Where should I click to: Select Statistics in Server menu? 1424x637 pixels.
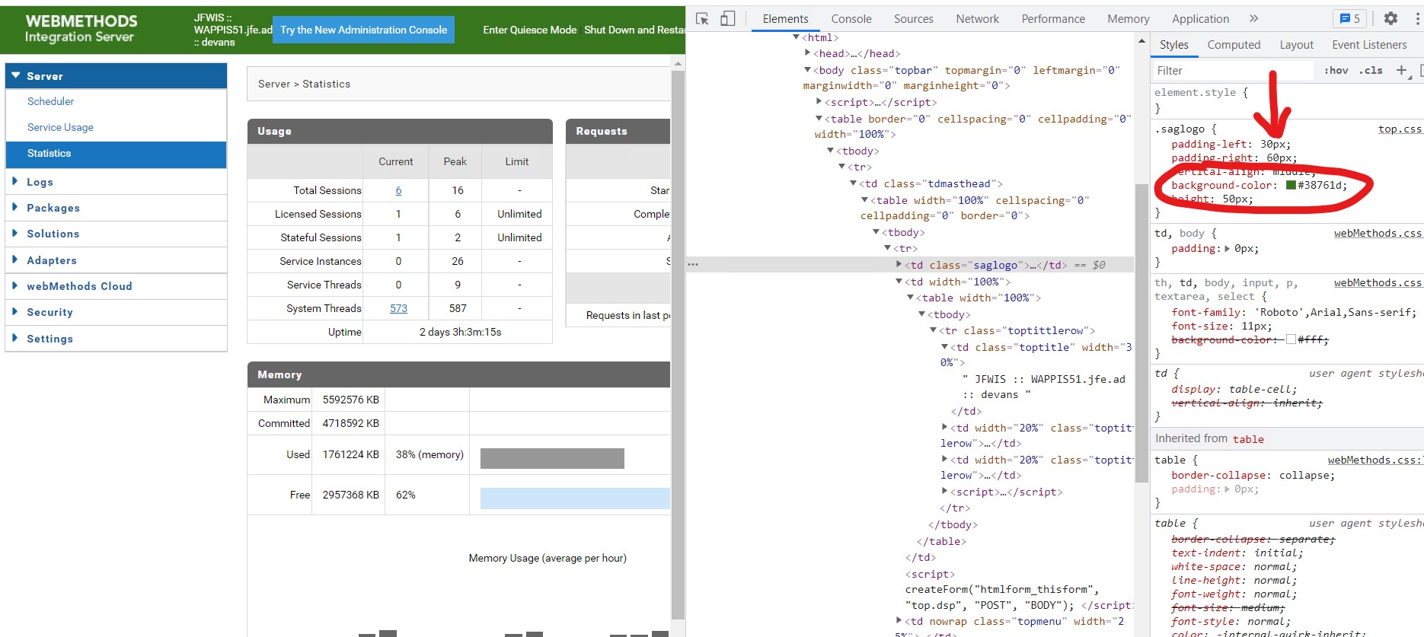coord(116,154)
